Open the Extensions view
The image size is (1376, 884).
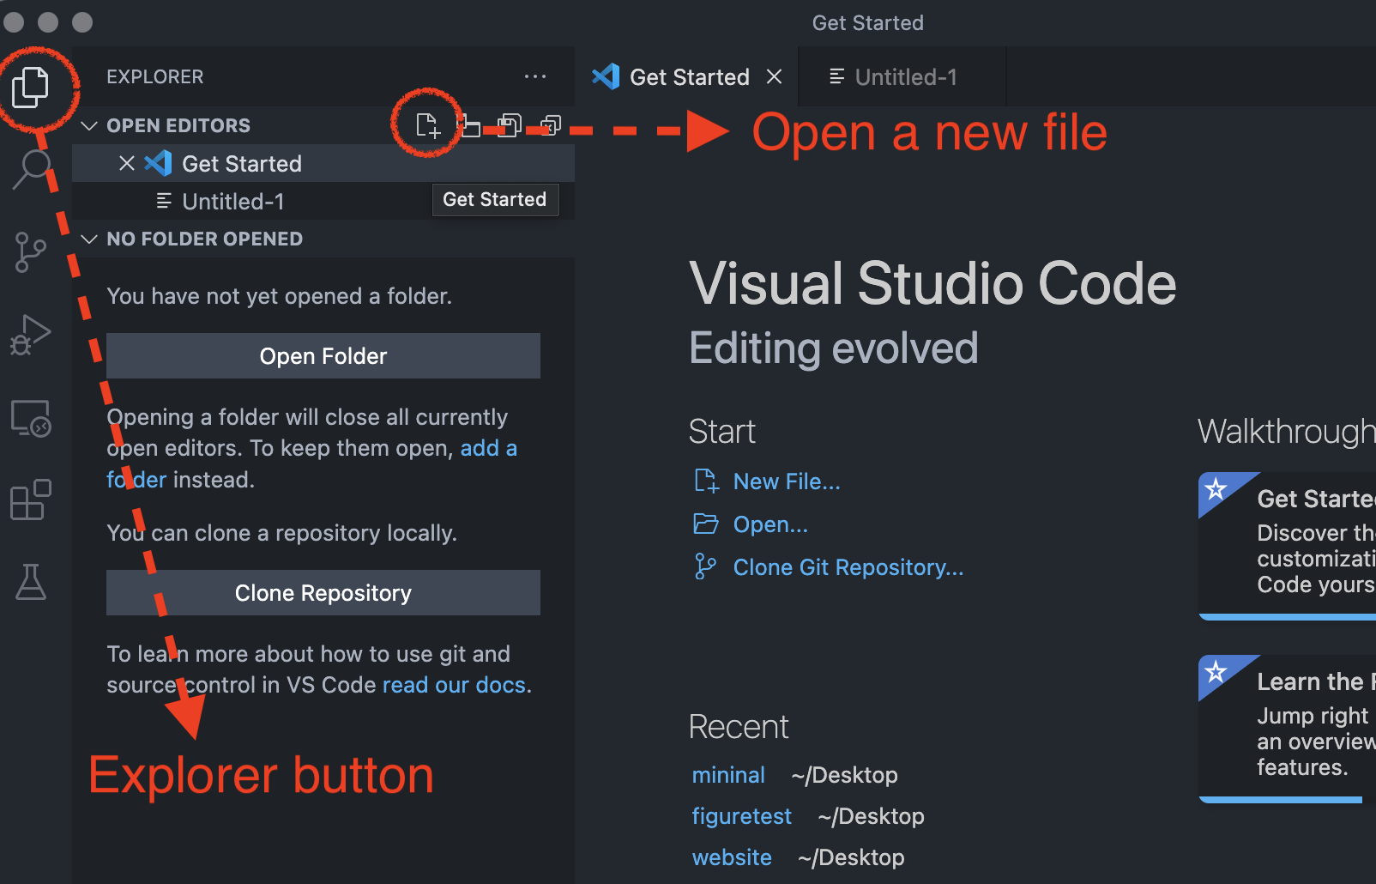[31, 500]
